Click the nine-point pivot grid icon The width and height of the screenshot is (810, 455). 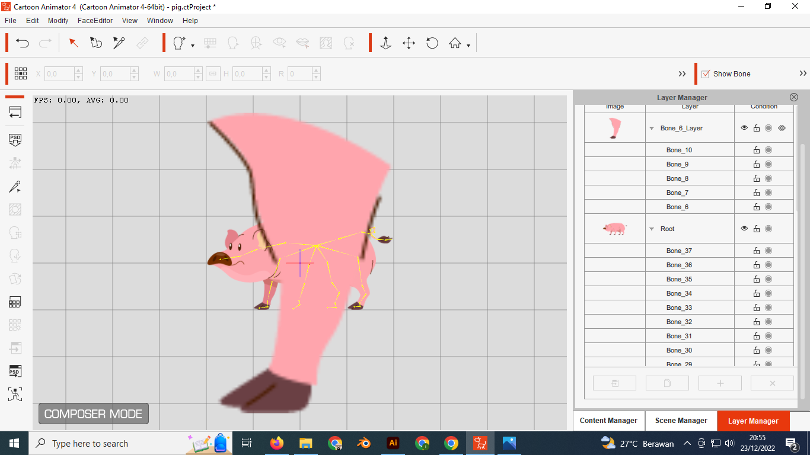pos(21,73)
